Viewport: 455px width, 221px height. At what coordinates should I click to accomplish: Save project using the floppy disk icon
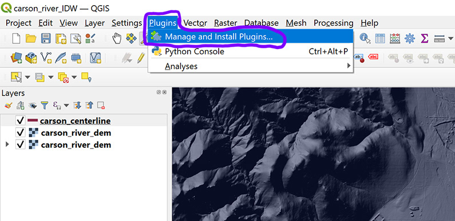click(46, 38)
